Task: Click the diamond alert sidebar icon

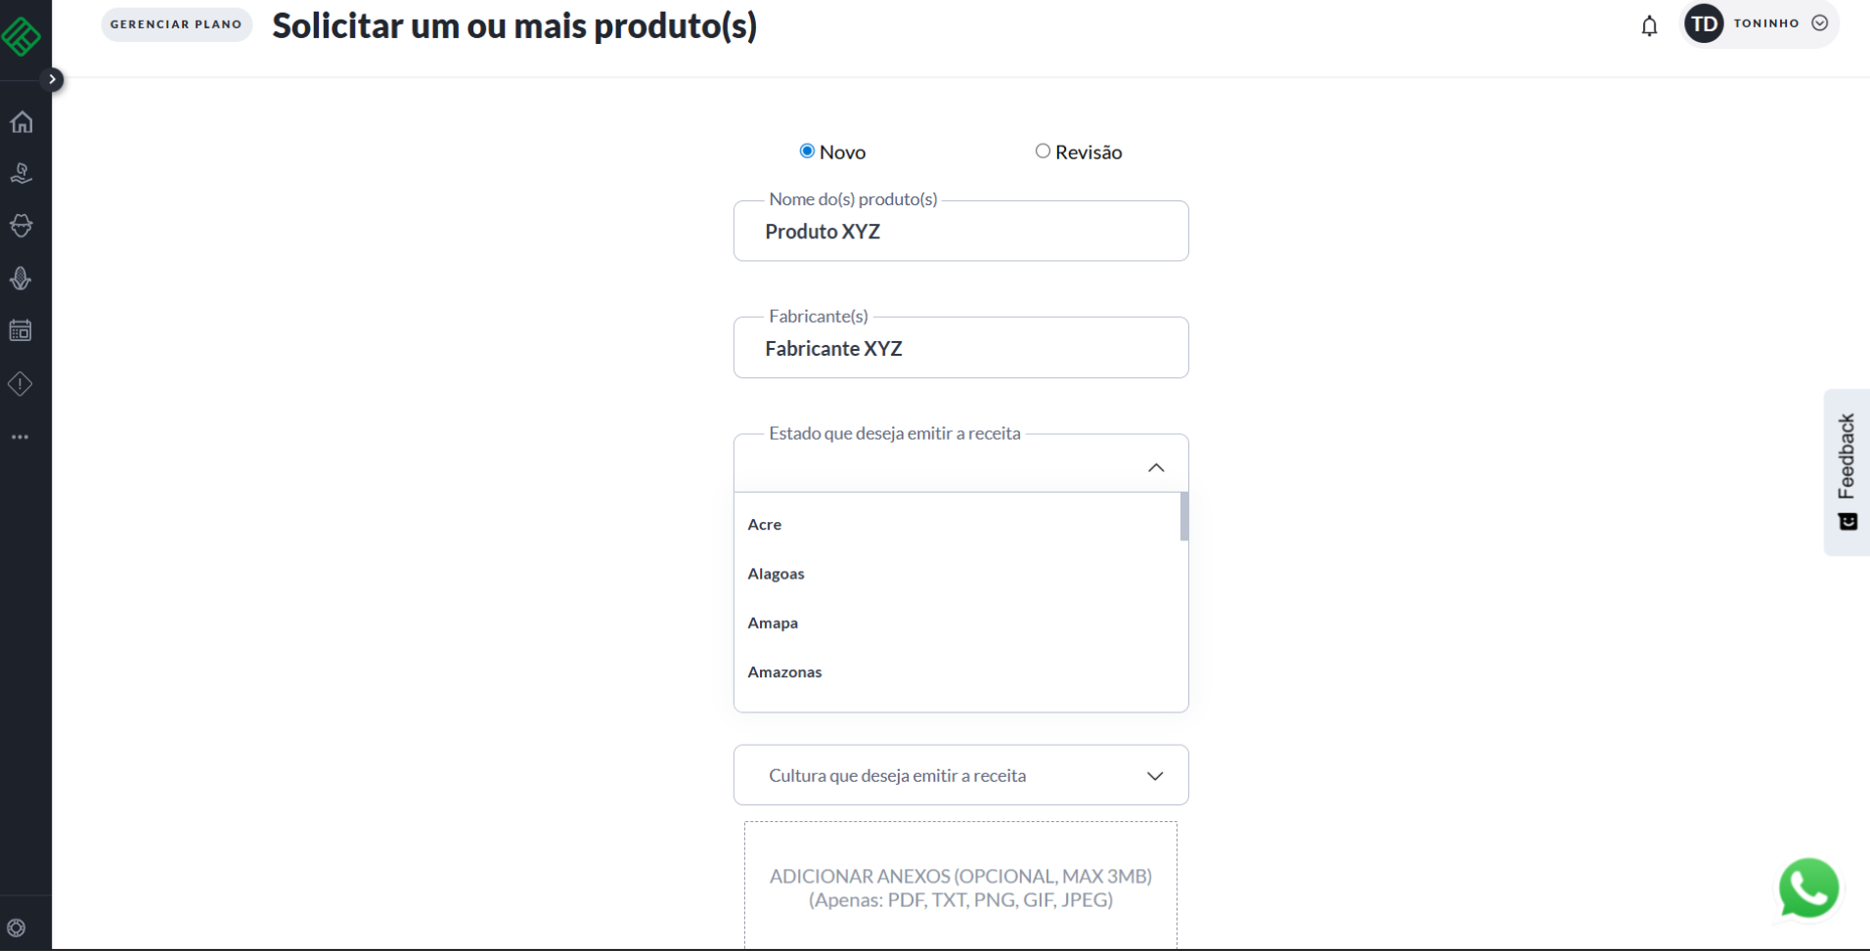Action: click(x=21, y=384)
